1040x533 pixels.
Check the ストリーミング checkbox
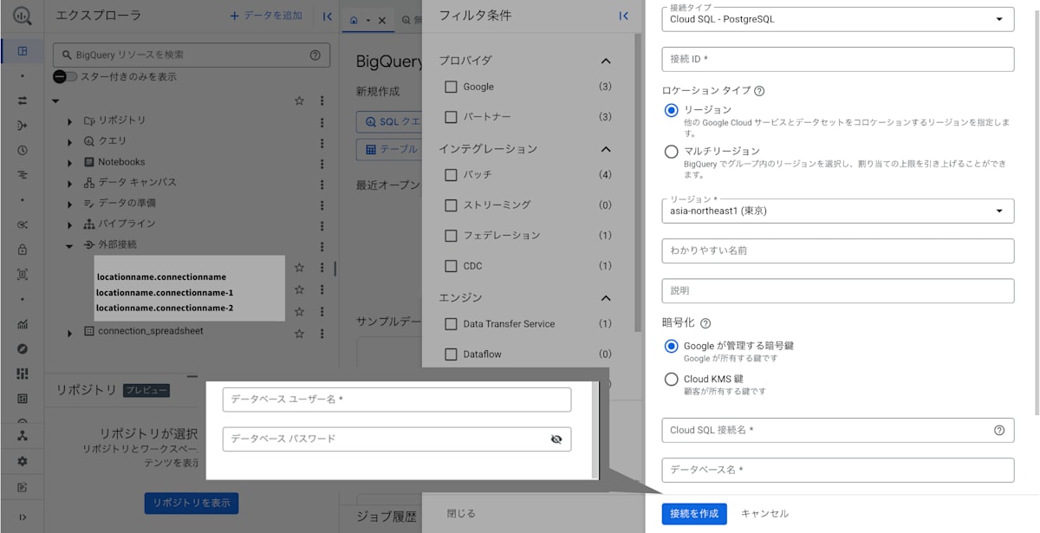click(450, 205)
